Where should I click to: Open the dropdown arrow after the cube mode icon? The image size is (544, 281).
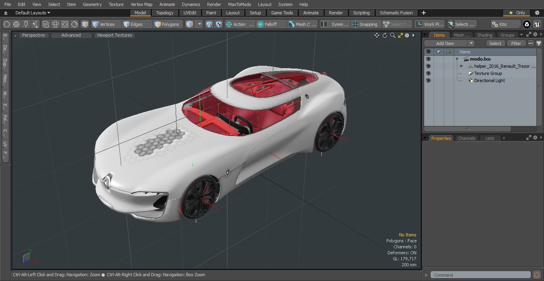[200, 24]
